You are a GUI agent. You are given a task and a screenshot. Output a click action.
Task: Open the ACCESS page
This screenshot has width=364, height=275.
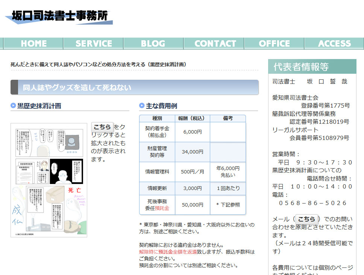tap(334, 43)
